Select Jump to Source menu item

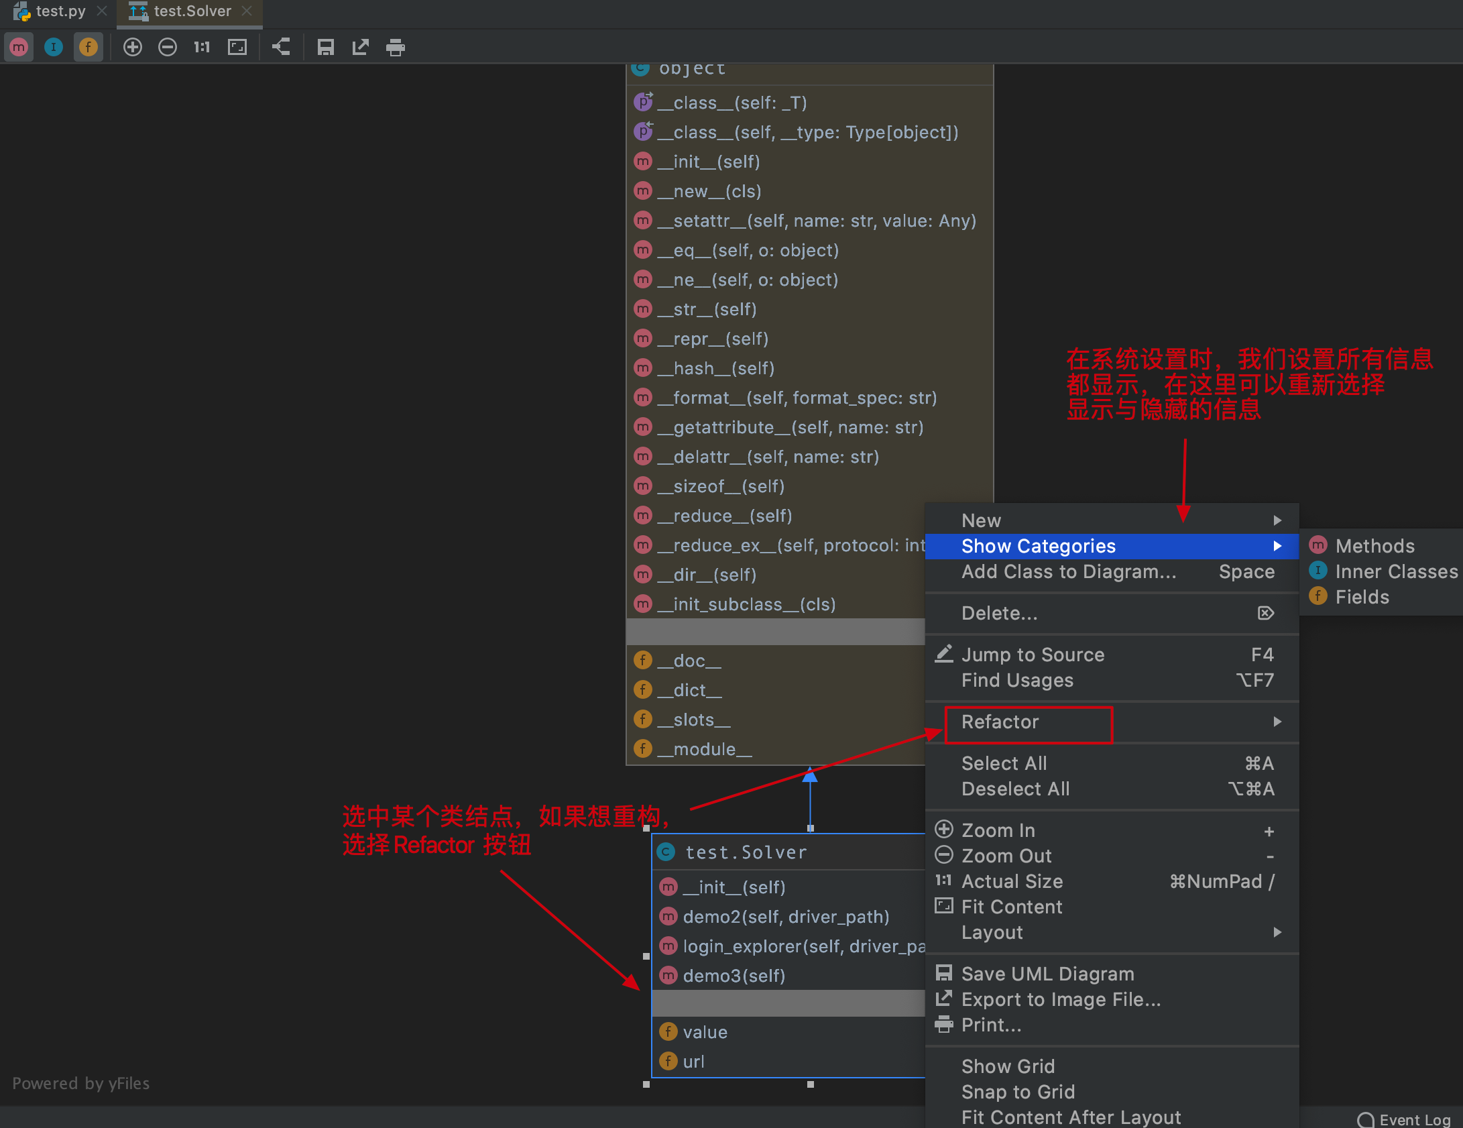(x=1112, y=655)
